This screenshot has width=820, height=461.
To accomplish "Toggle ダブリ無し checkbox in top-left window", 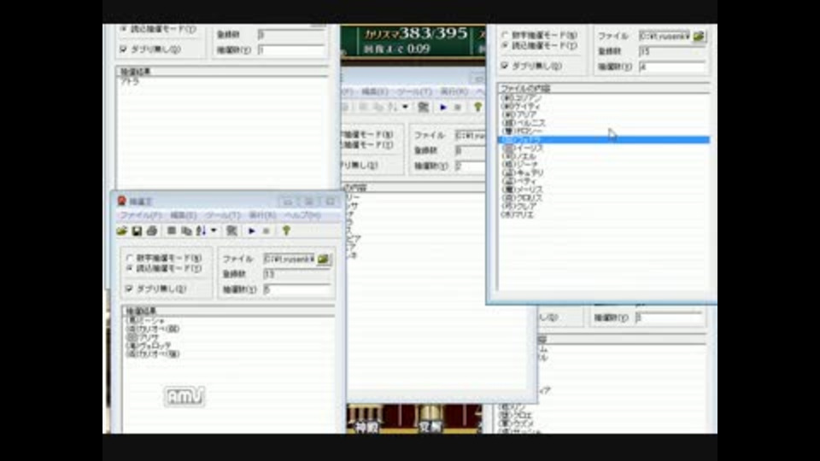I will 123,50.
